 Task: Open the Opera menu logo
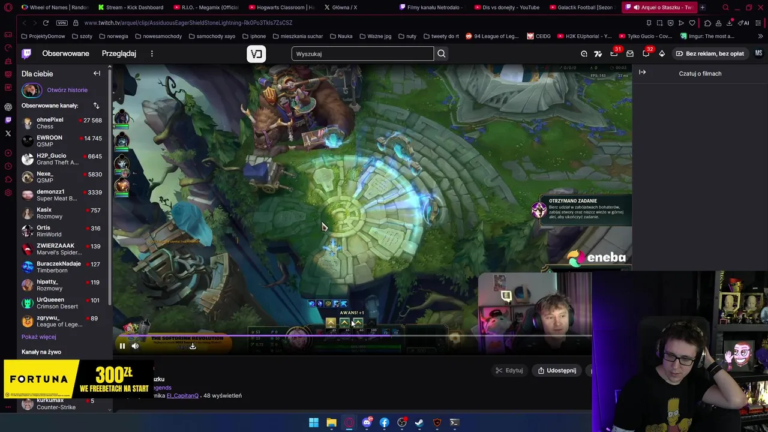pos(8,8)
